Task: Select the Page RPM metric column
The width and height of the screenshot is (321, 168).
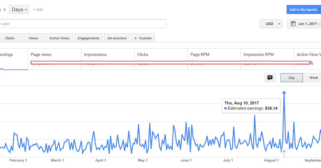Action: tap(214, 59)
